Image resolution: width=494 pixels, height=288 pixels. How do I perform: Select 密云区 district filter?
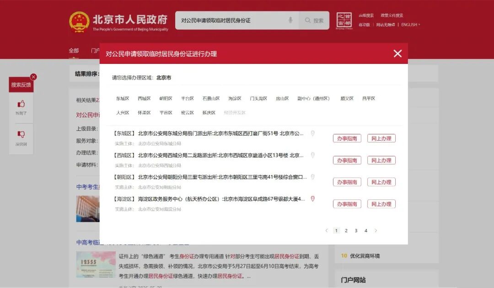[188, 113]
